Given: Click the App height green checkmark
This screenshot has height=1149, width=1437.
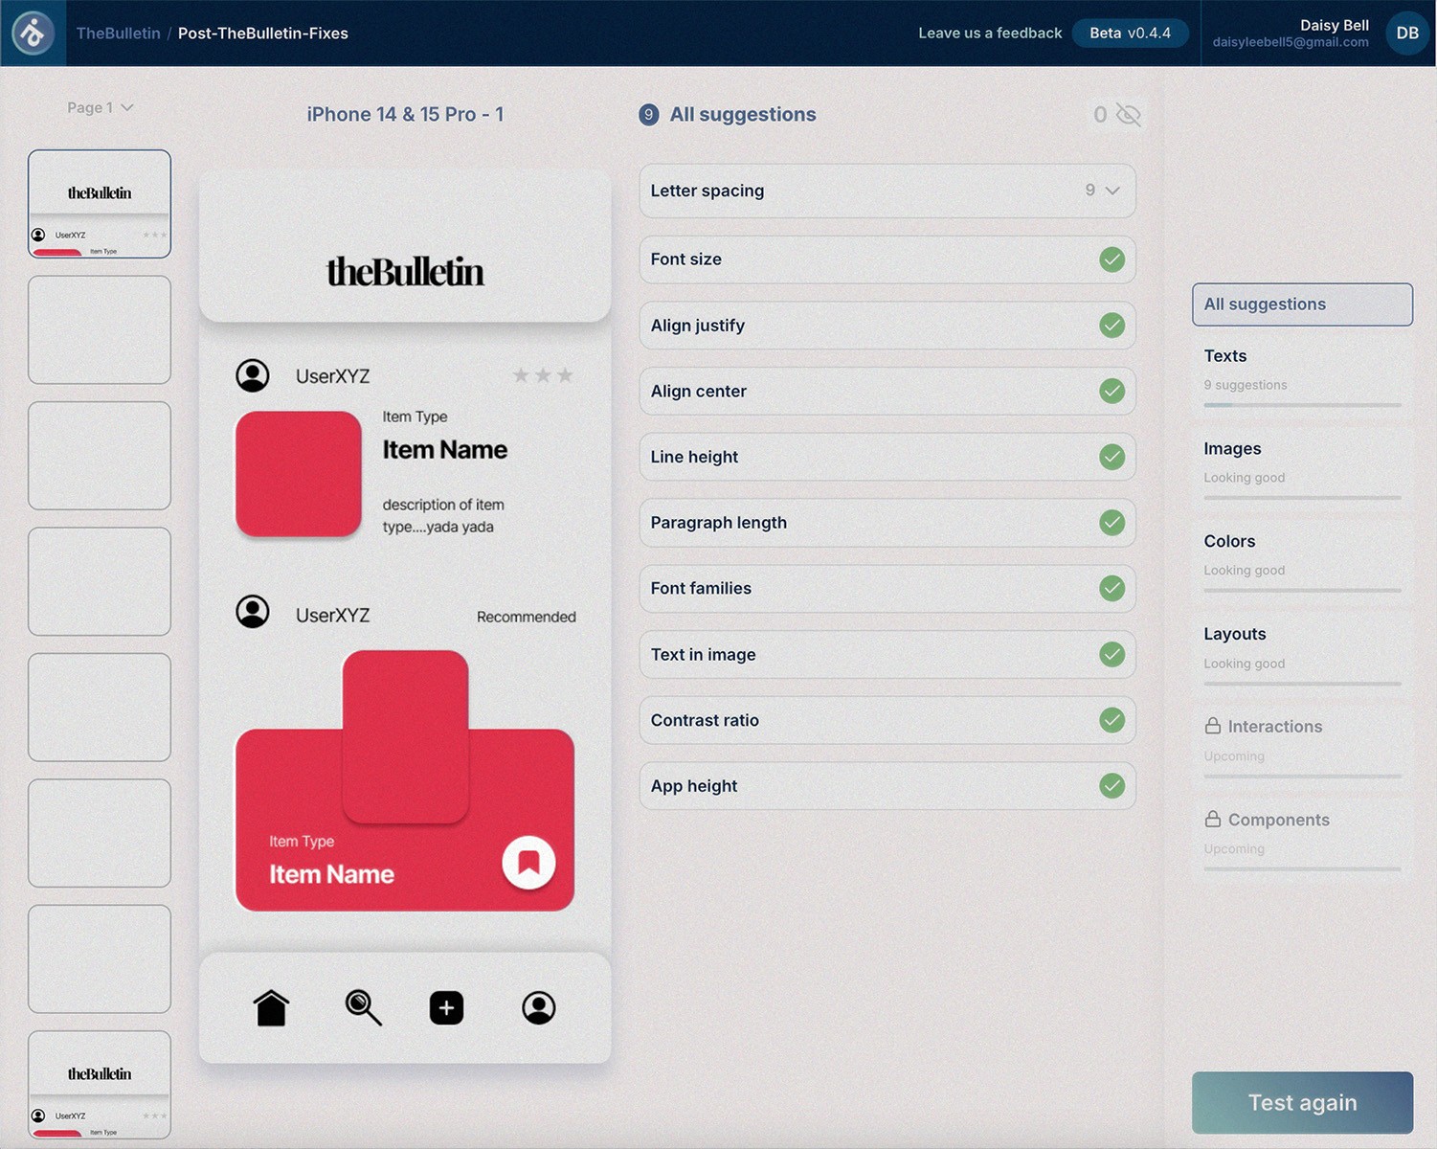Looking at the screenshot, I should [x=1111, y=786].
